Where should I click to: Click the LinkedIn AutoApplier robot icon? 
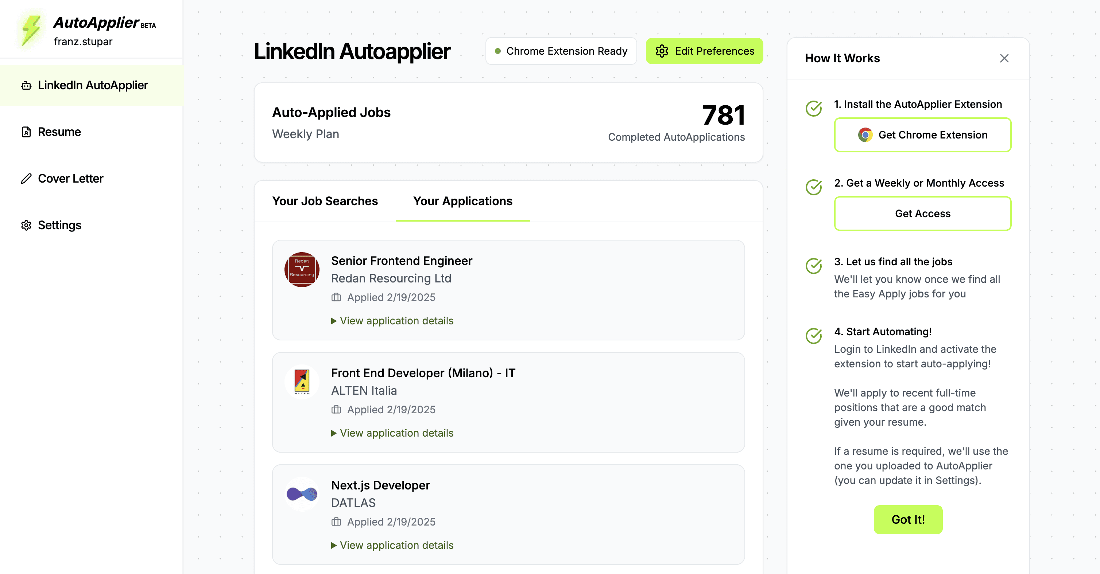point(26,85)
